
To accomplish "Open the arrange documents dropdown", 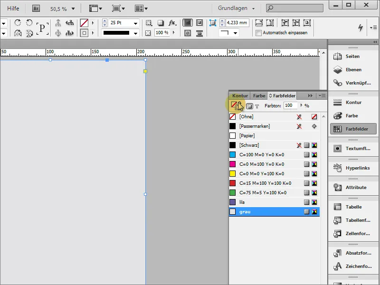I will [x=141, y=9].
